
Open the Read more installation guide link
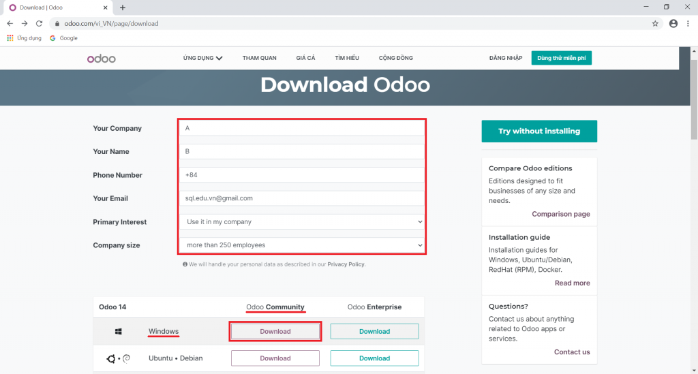572,283
